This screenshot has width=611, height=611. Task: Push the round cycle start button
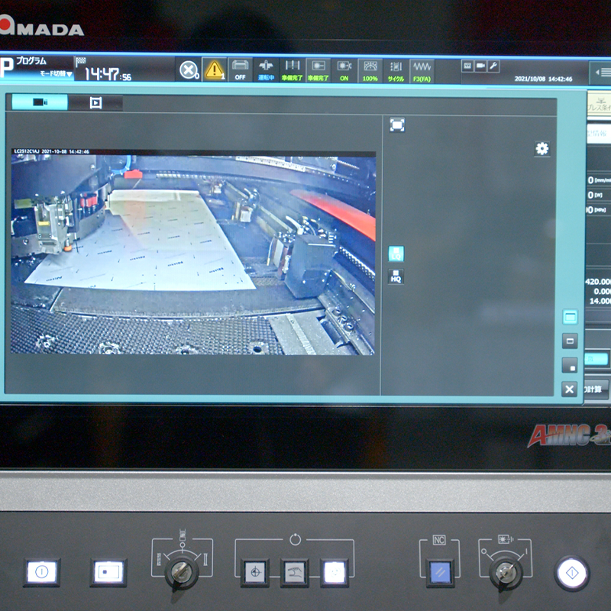pyautogui.click(x=571, y=574)
